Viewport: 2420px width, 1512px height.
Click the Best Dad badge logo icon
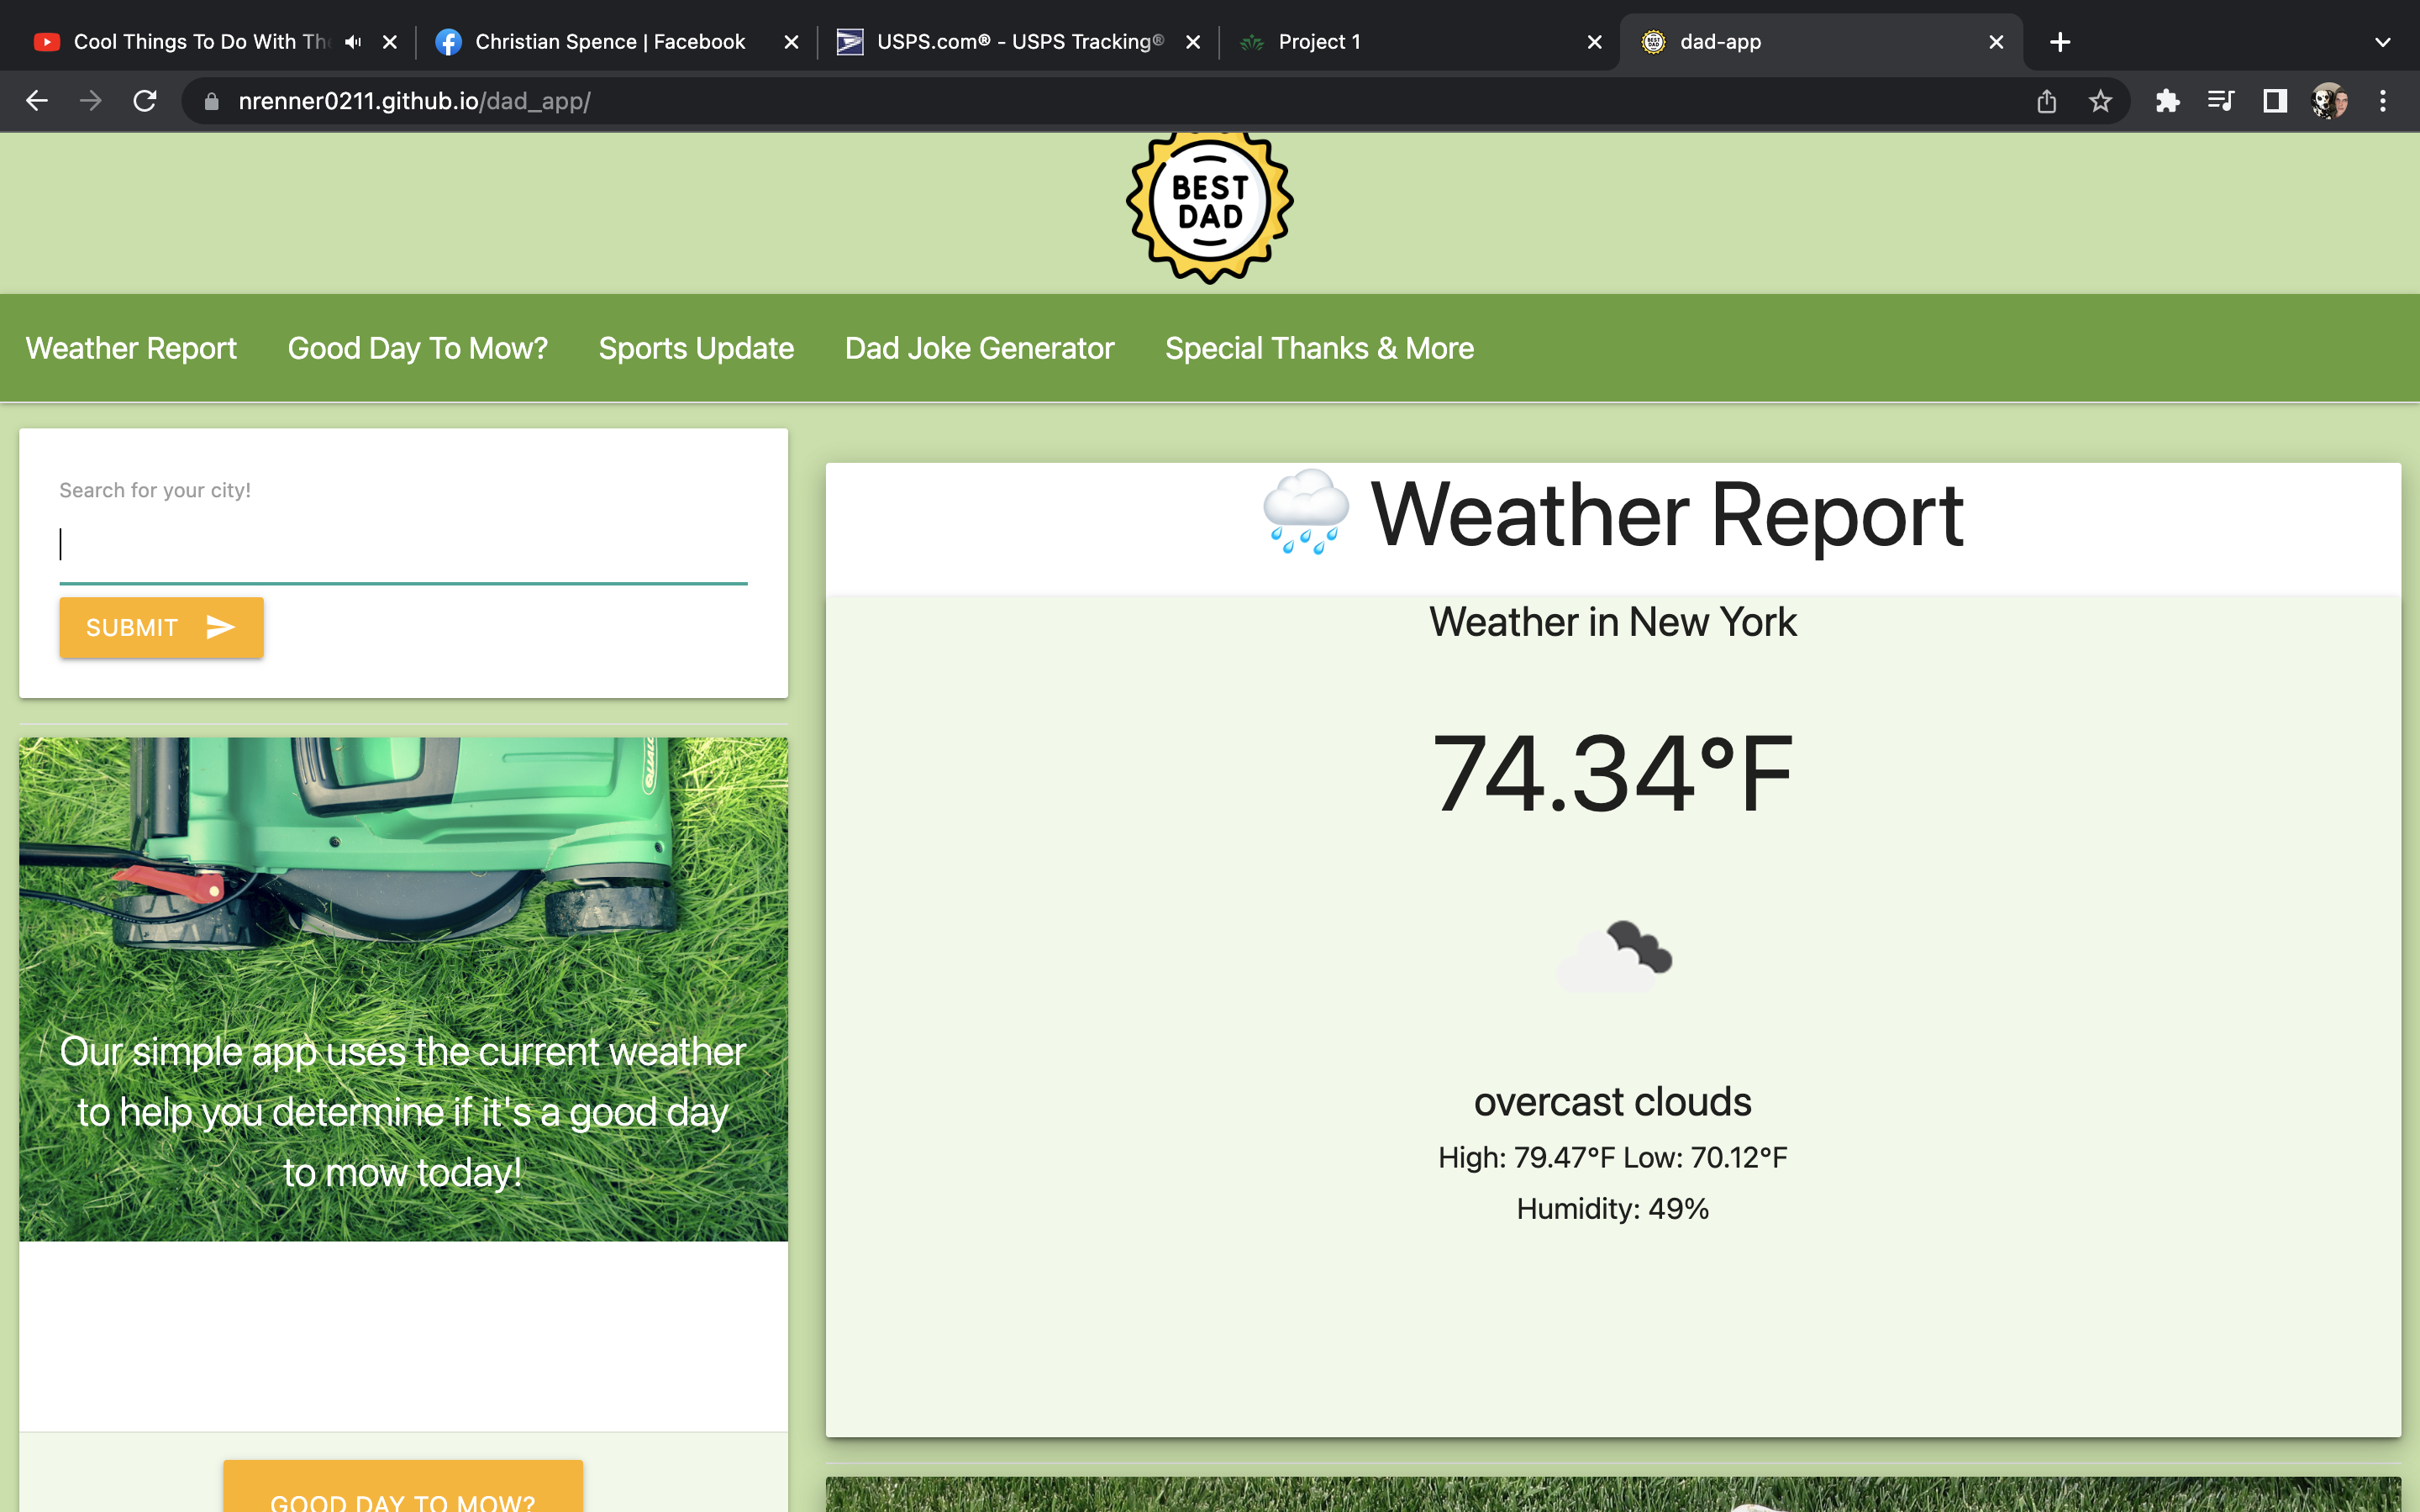tap(1209, 207)
